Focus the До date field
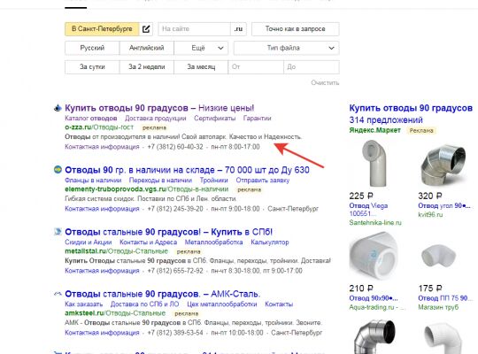Viewport: 478px width, 354px height. (x=312, y=66)
